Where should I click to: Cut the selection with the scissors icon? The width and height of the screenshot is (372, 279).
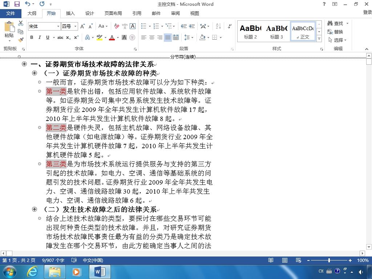pyautogui.click(x=21, y=23)
